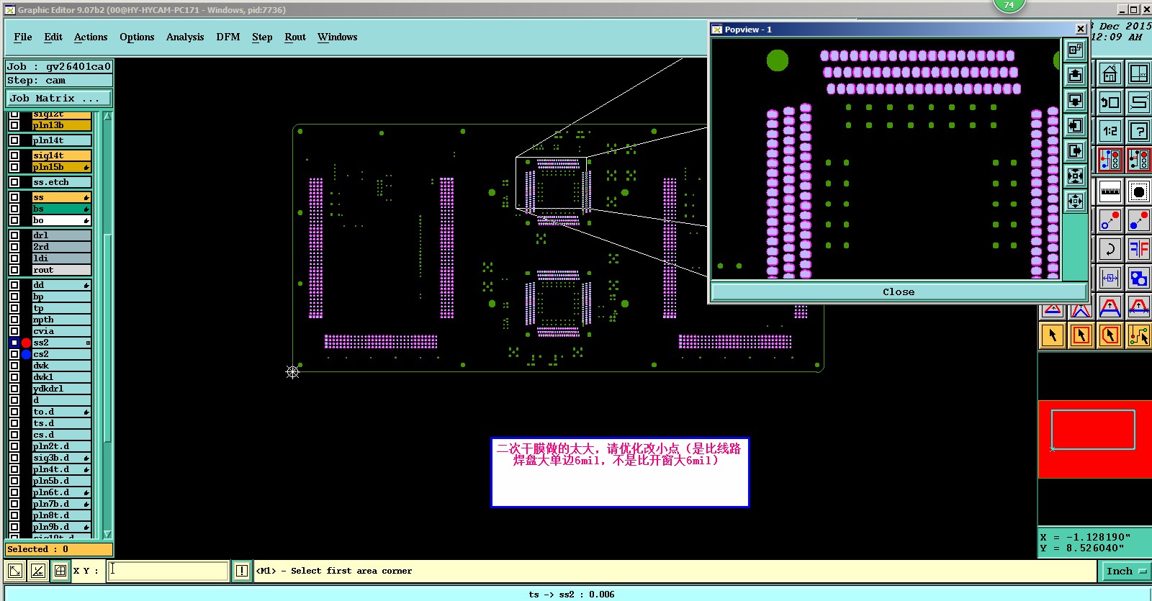
Task: Toggle the ss.etch layer checkbox
Action: click(x=14, y=182)
